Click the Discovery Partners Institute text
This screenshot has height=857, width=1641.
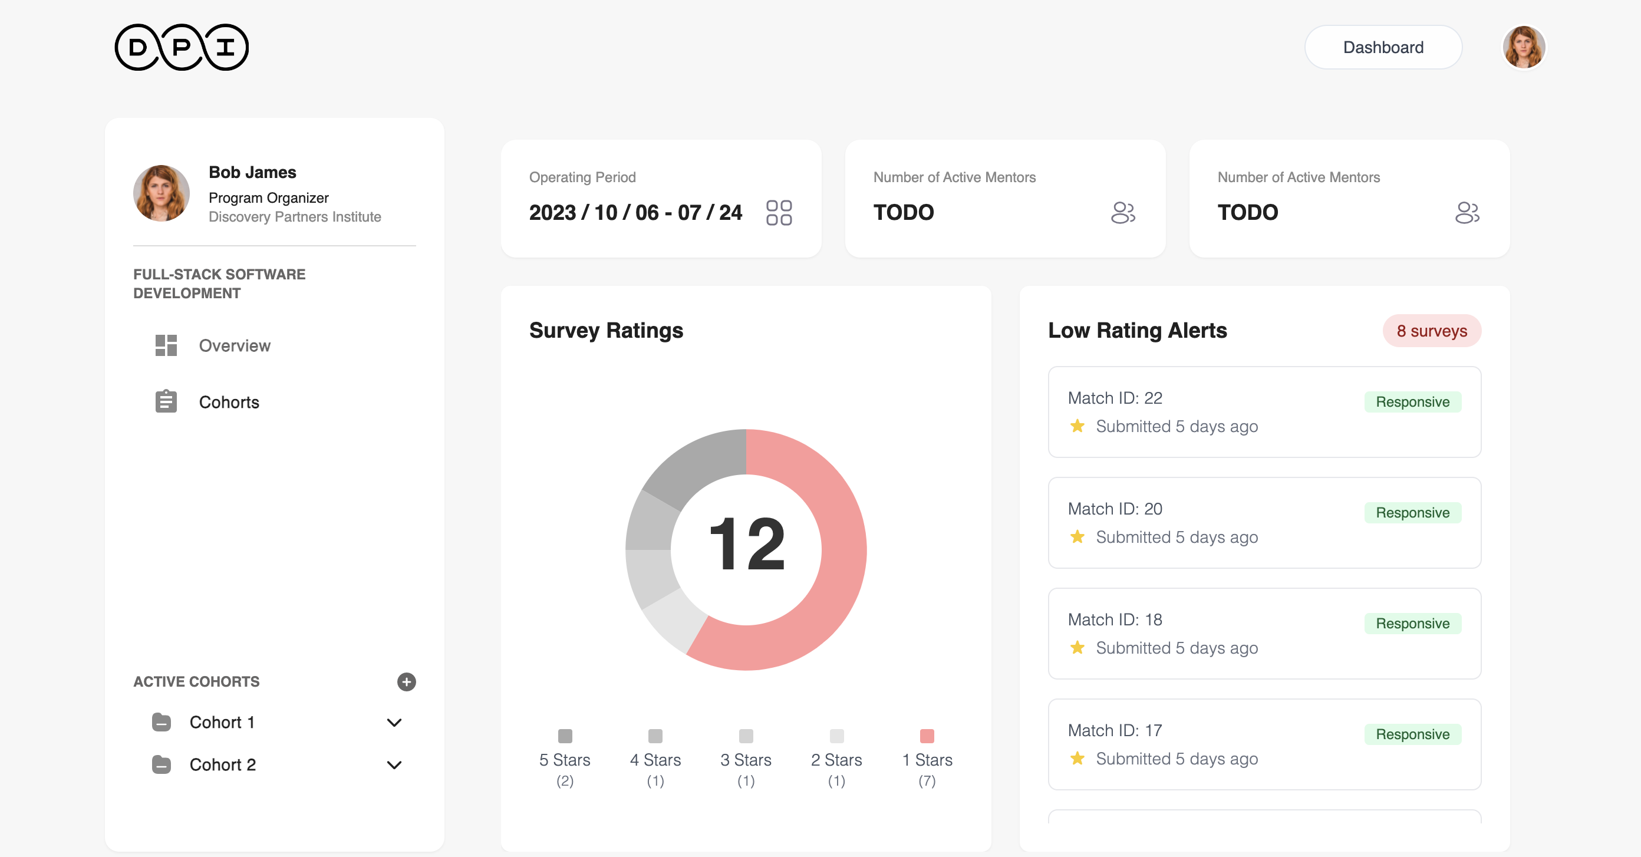point(295,217)
